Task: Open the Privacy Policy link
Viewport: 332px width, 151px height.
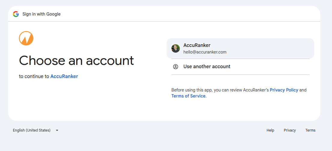Action: point(284,90)
